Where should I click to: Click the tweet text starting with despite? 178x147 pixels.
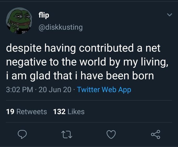tap(87, 62)
